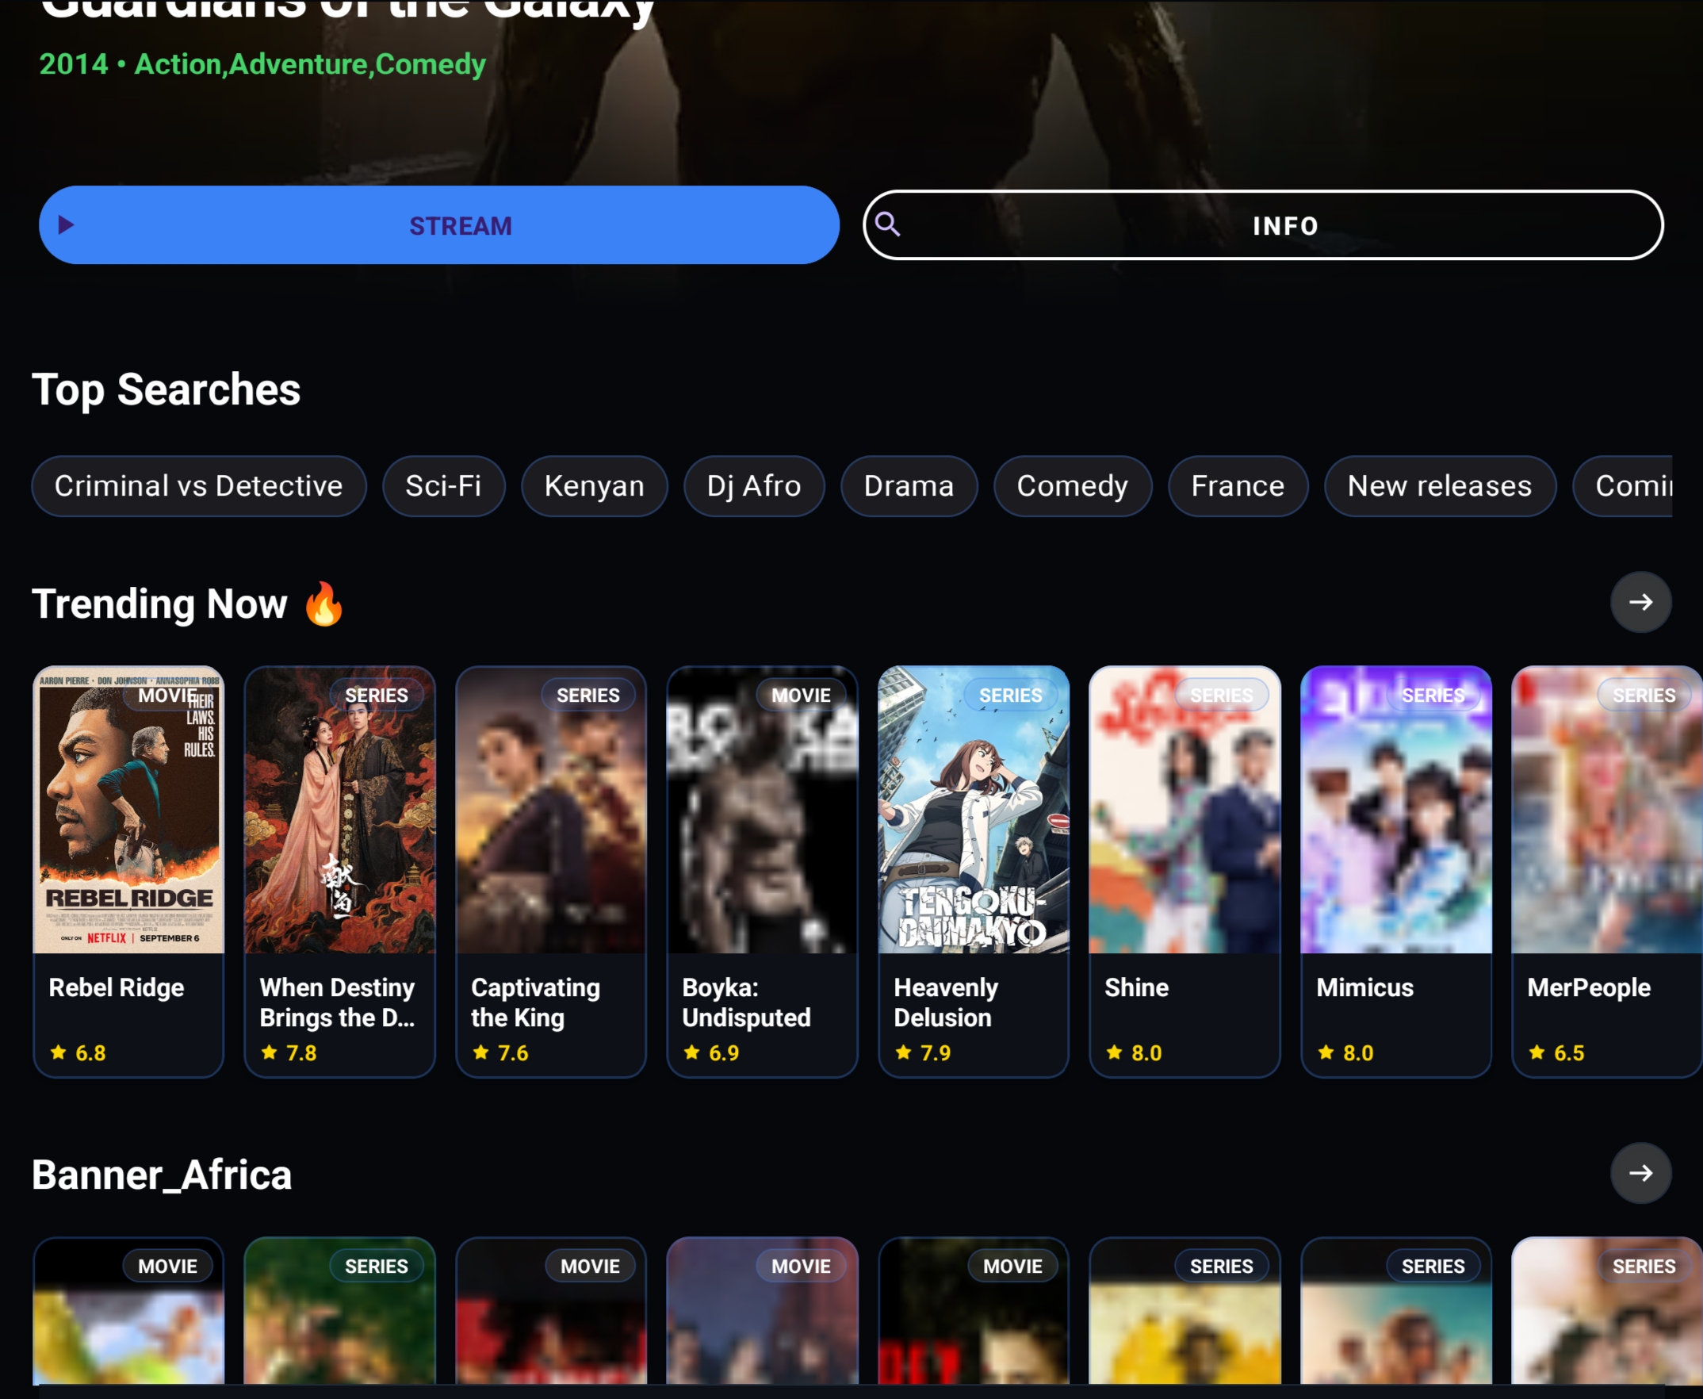1703x1399 pixels.
Task: Click the title "Captivating the King"
Action: point(536,1002)
